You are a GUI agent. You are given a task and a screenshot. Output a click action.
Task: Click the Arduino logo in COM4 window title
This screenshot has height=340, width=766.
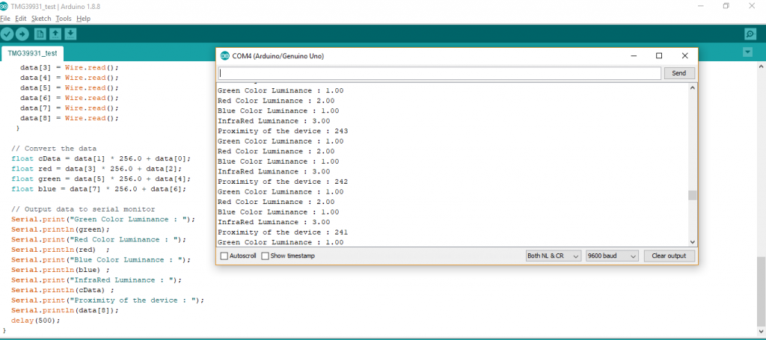pyautogui.click(x=224, y=56)
